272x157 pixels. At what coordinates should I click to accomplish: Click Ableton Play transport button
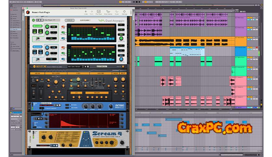[x=134, y=2]
